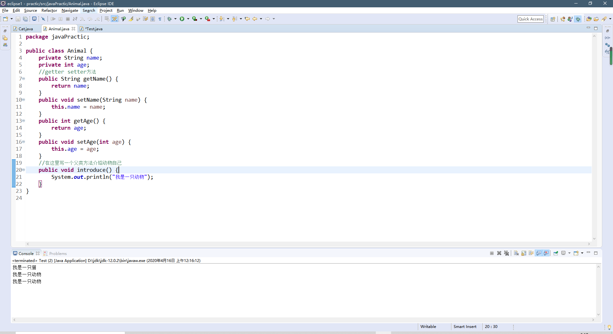Switch to the Java perspective icon

tap(563, 19)
